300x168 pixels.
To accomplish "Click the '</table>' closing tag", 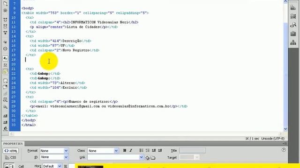I will coord(30,116).
